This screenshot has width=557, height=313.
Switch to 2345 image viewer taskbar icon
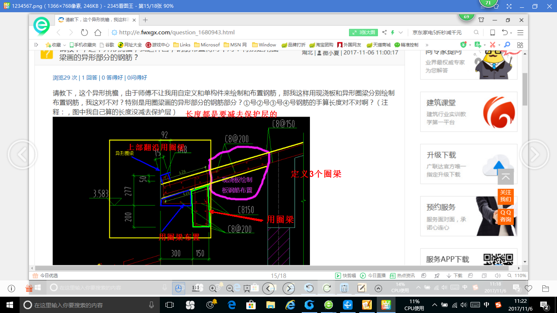coord(385,305)
